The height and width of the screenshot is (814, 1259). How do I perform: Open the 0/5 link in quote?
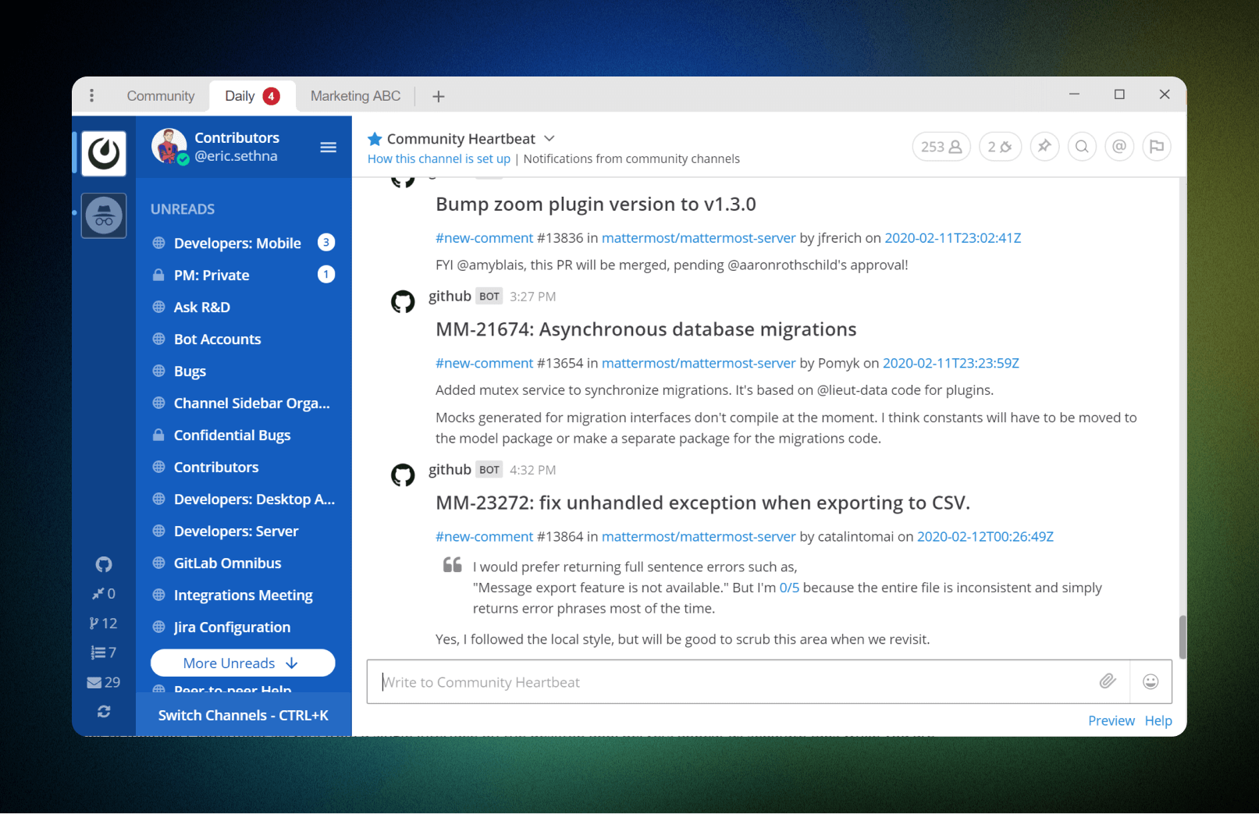[x=789, y=588]
